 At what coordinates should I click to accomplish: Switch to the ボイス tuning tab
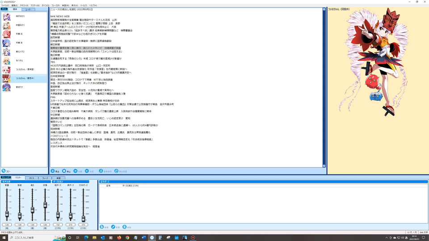32,178
